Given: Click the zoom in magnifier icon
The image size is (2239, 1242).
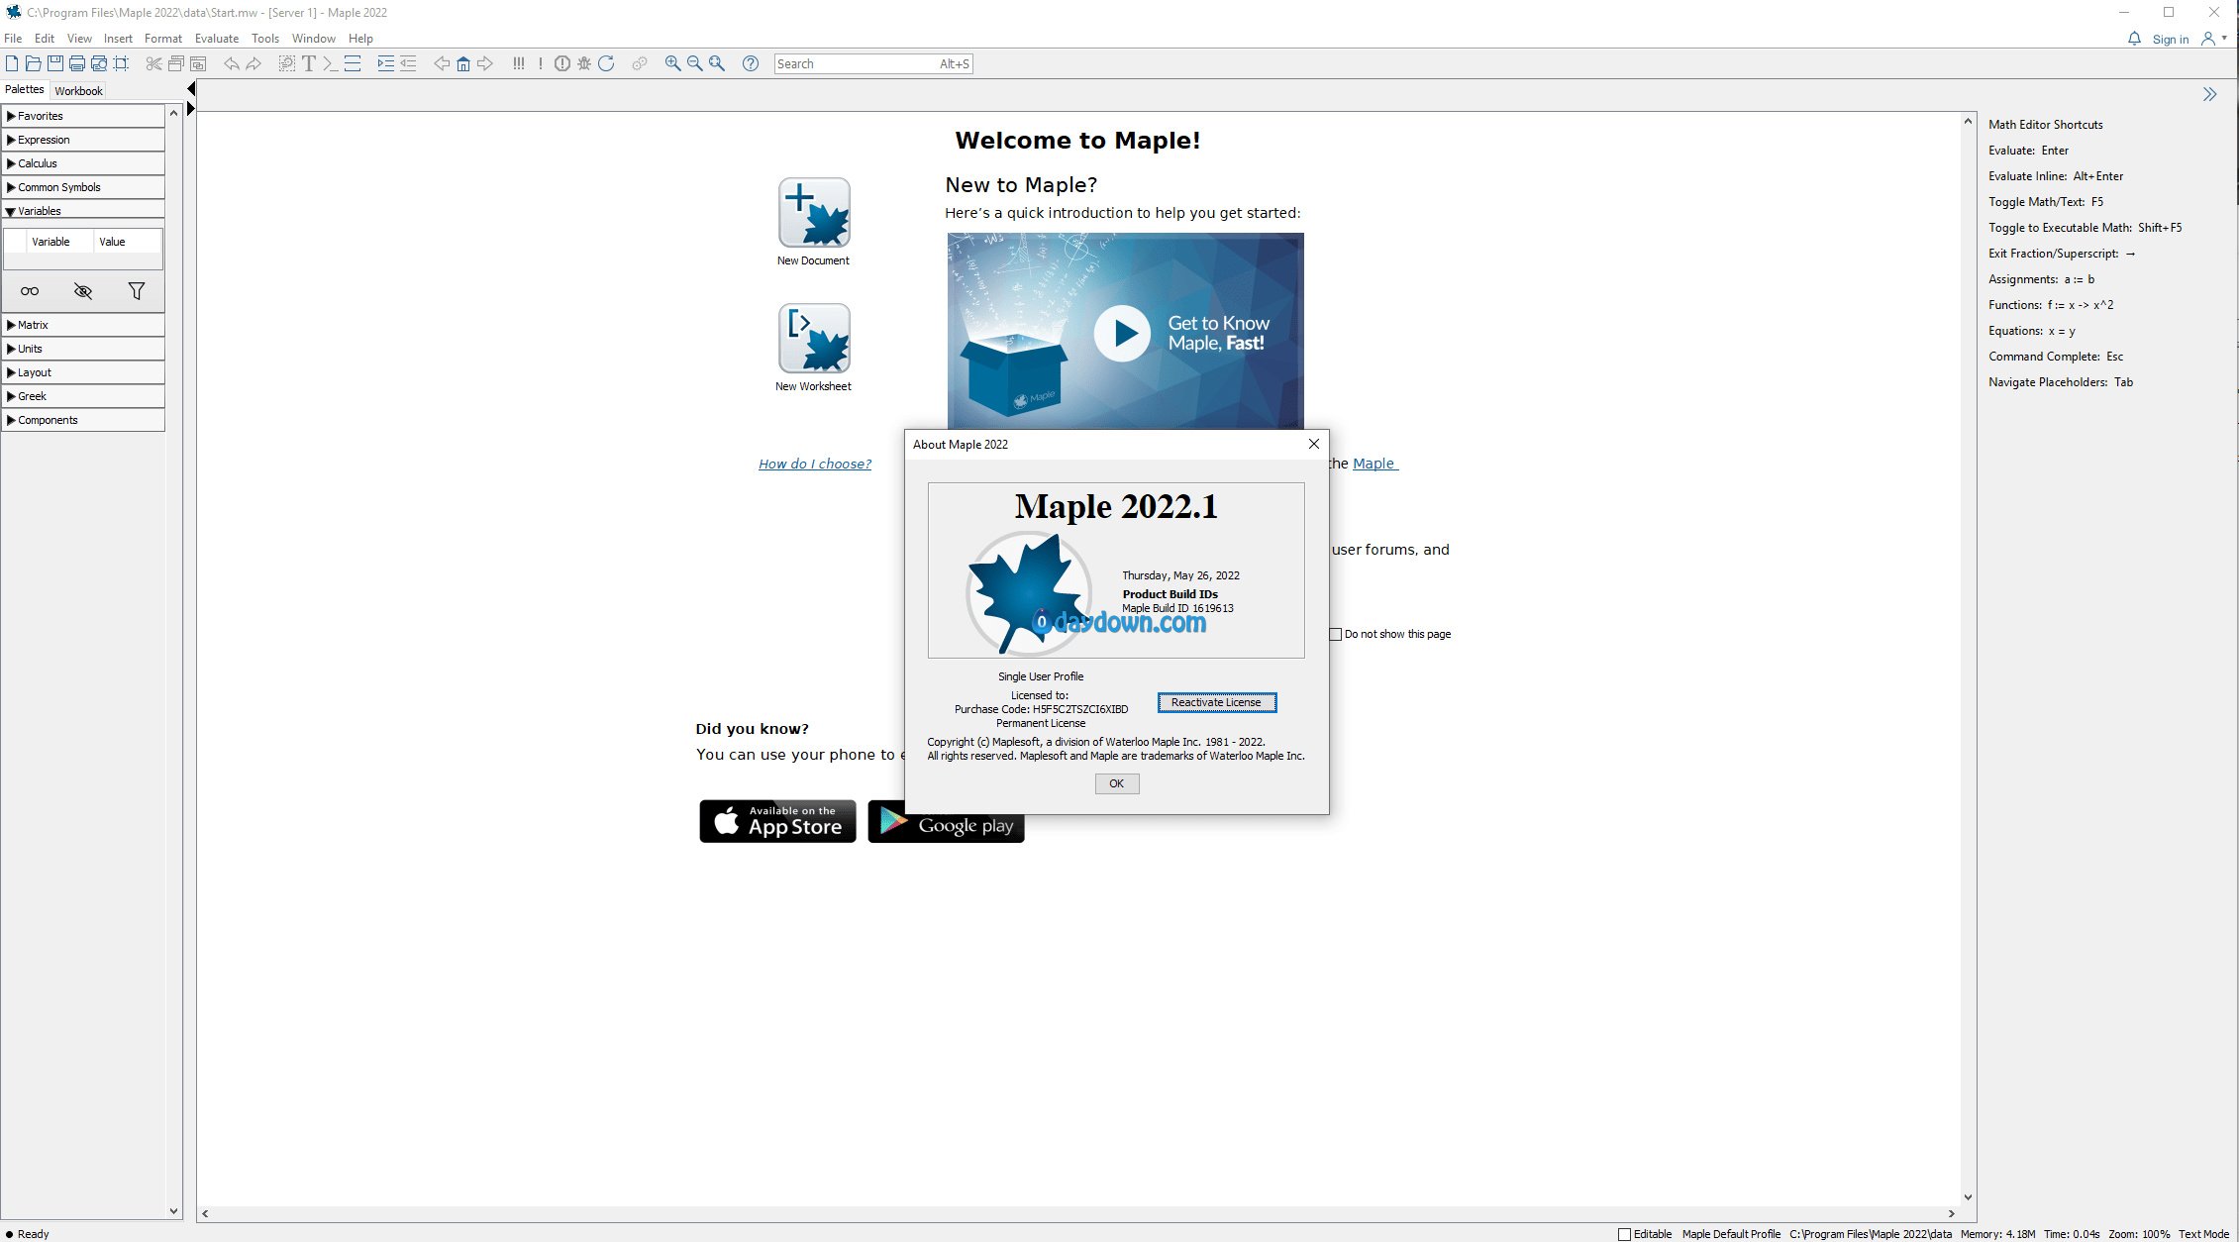Looking at the screenshot, I should click(x=672, y=63).
